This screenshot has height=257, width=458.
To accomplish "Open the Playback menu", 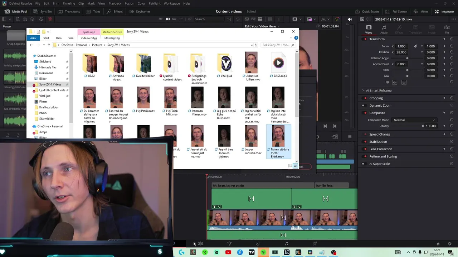I will point(115,3).
